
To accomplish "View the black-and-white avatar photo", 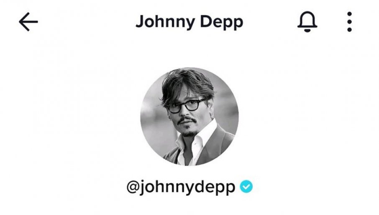I will [189, 117].
